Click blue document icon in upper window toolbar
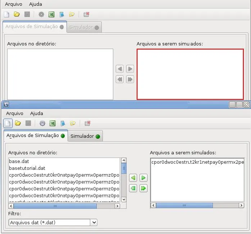251x234 pixels. [x=61, y=14]
